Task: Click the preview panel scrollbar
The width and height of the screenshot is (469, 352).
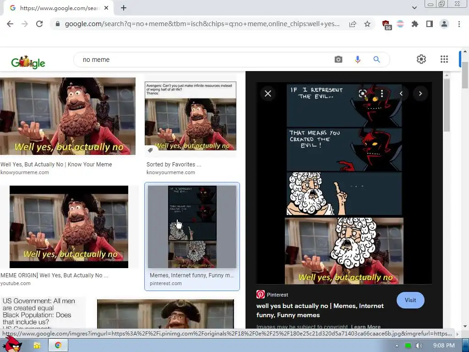Action: pyautogui.click(x=447, y=105)
